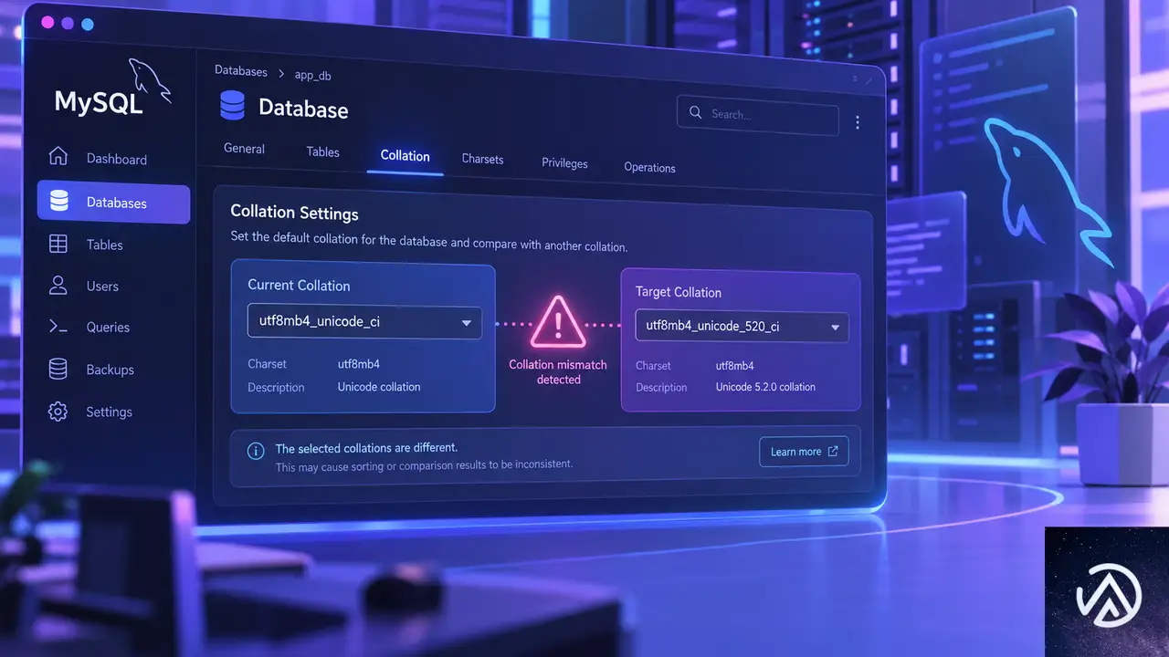Open the Privileges tab
Viewport: 1169px width, 657px height.
tap(564, 163)
